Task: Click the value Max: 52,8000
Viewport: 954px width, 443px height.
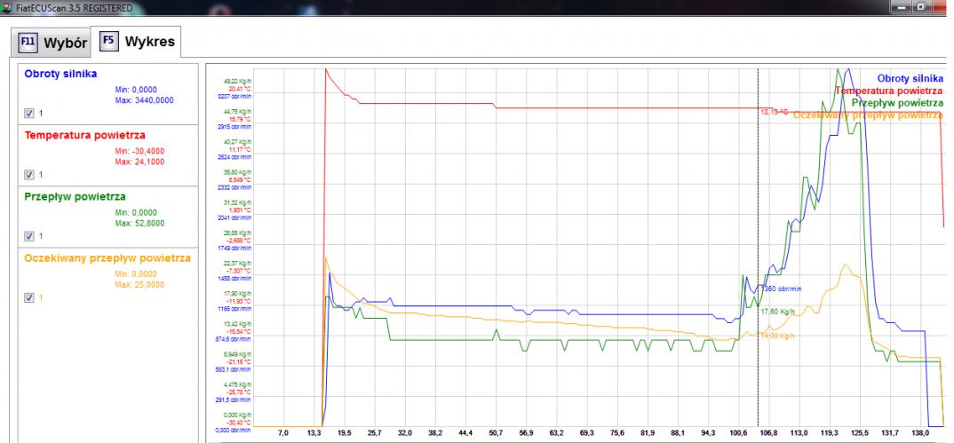Action: pos(139,223)
